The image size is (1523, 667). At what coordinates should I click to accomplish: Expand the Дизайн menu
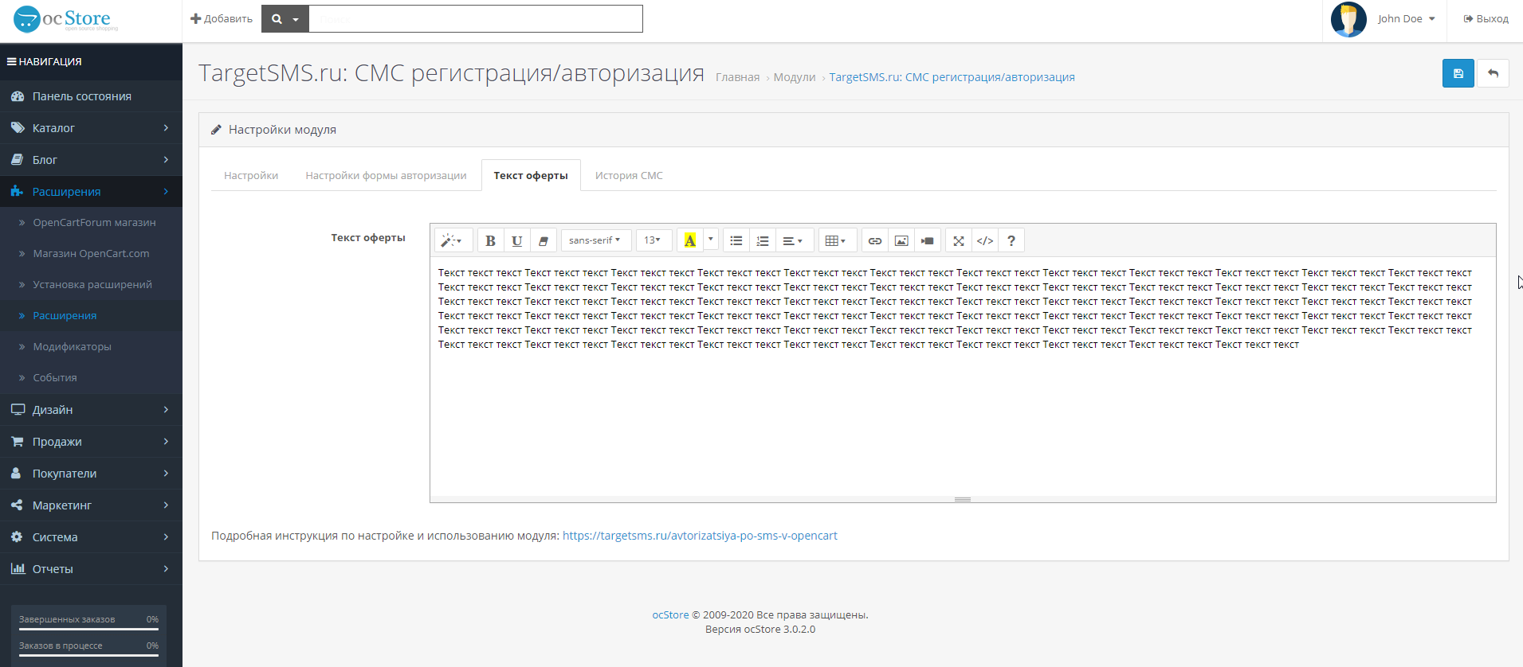pyautogui.click(x=91, y=410)
